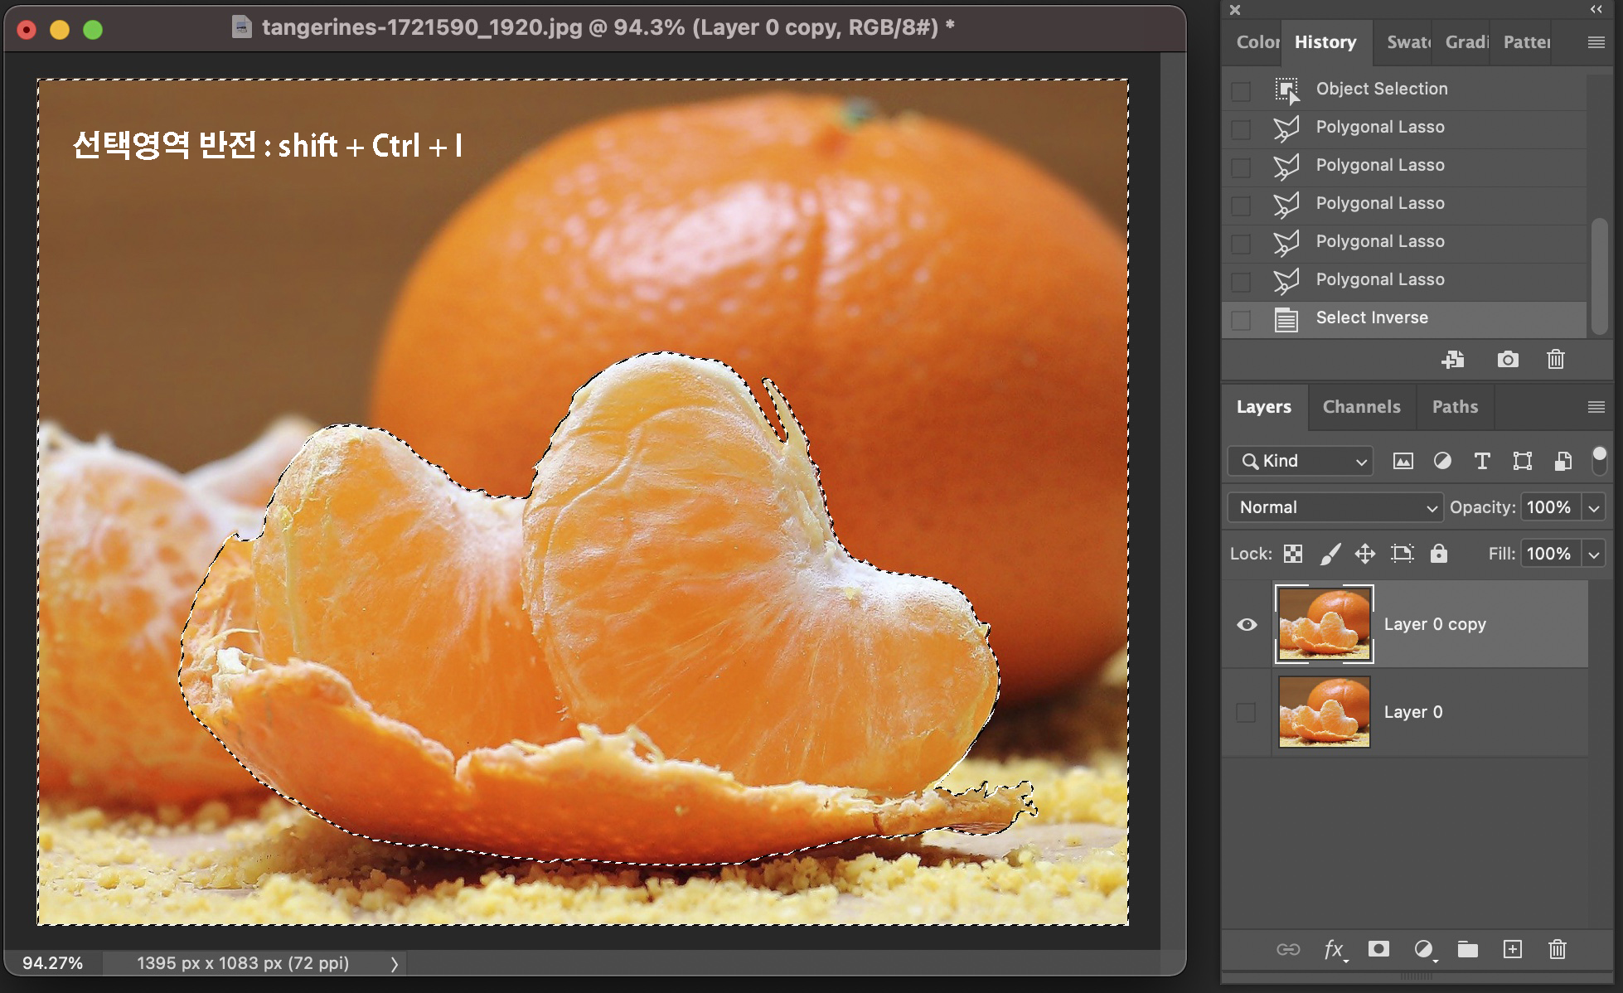Switch to the Channels tab

click(x=1361, y=407)
